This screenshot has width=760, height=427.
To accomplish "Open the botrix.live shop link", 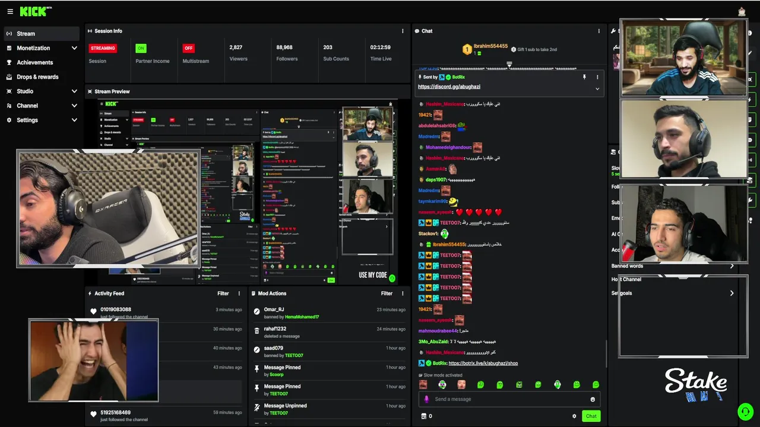I will coord(483,363).
